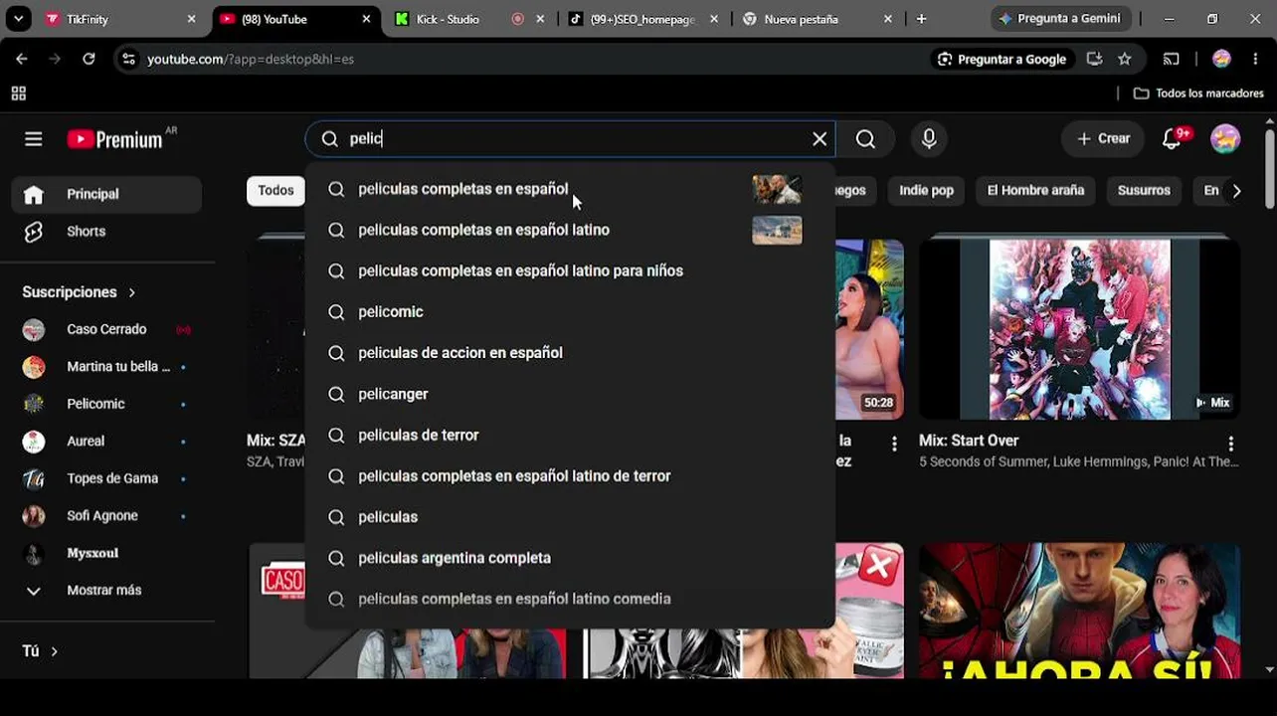
Task: Clear the search box with the X
Action: tap(820, 139)
